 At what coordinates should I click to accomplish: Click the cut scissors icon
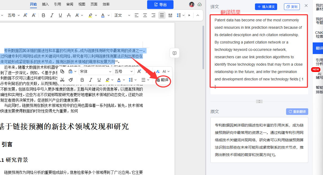pyautogui.click(x=62, y=80)
